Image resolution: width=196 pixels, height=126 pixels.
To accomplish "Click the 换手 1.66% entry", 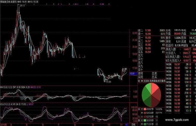I will click(x=173, y=38).
